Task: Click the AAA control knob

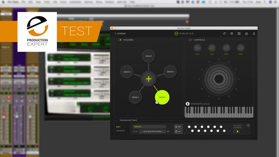Action: coord(197,48)
